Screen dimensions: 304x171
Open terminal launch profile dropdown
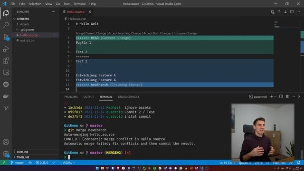(275, 96)
